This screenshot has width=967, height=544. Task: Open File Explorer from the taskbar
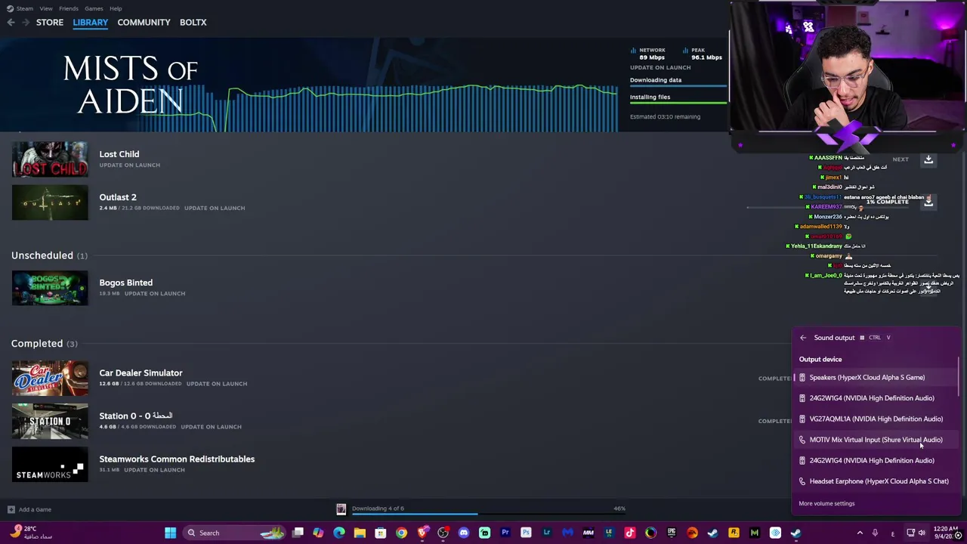[360, 533]
